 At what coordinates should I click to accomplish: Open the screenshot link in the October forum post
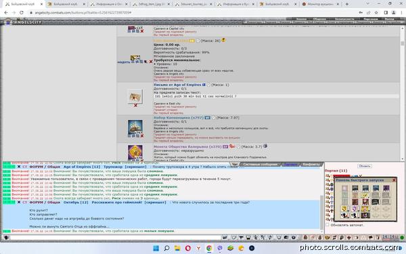click(155, 202)
